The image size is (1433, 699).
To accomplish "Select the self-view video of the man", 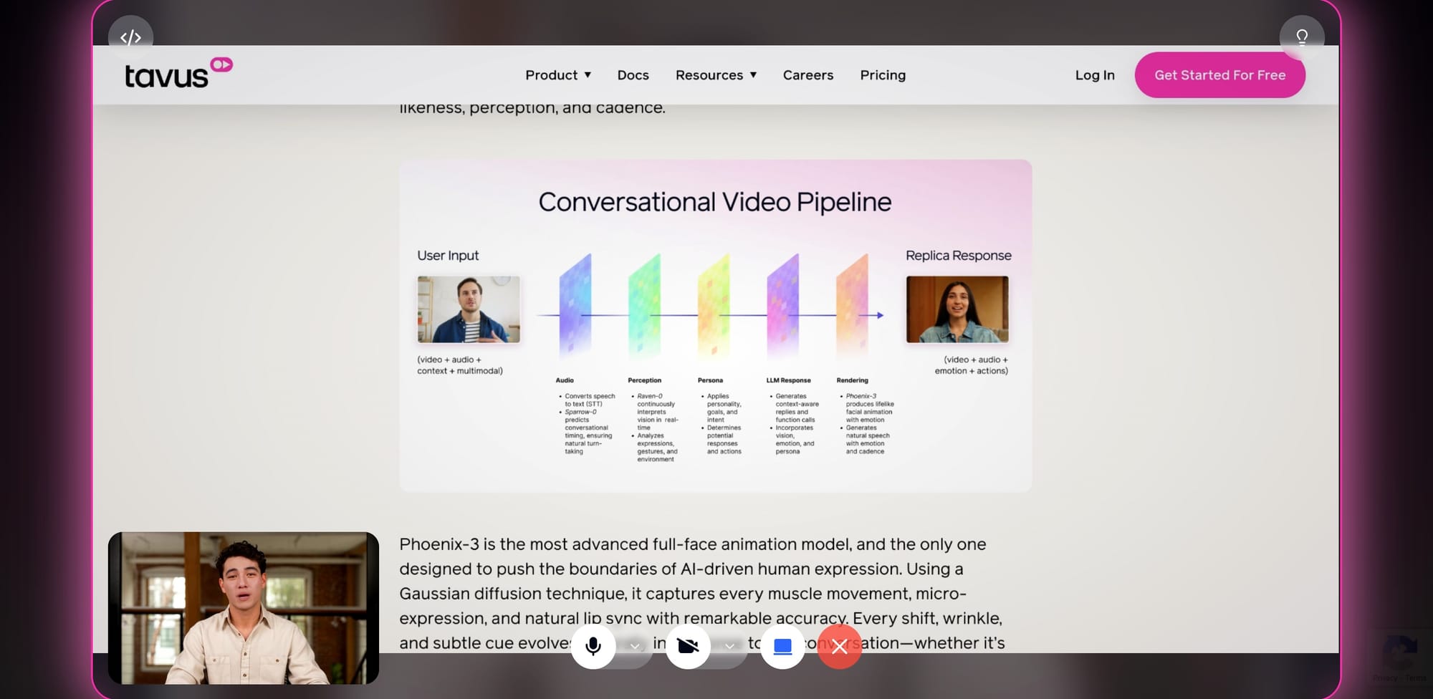I will tap(244, 608).
